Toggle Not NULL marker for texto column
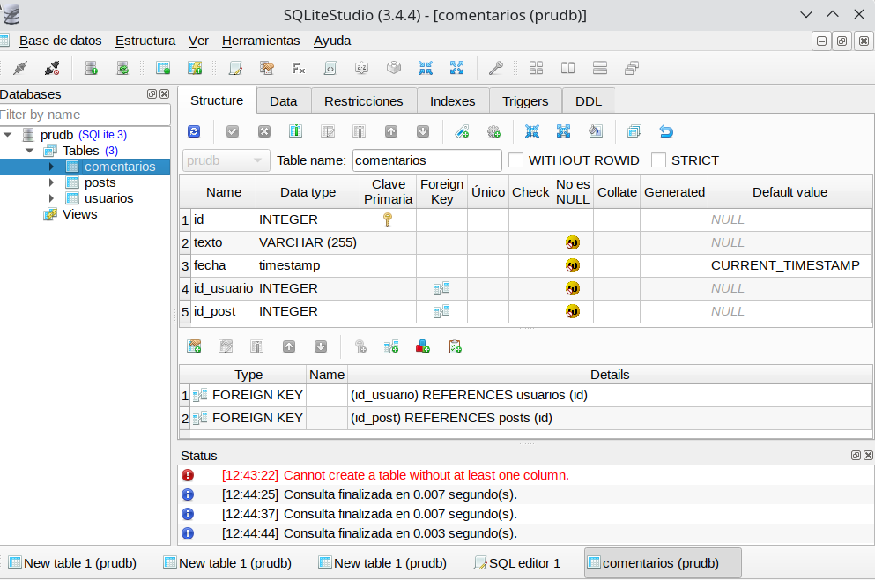Viewport: 875px width, 580px height. [573, 242]
